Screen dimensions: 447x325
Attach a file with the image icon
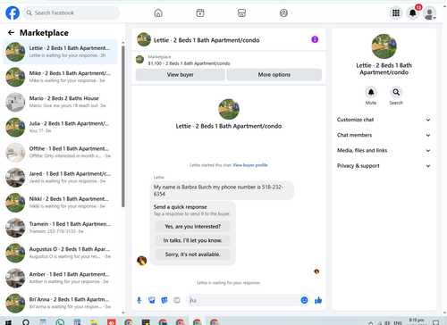click(152, 300)
